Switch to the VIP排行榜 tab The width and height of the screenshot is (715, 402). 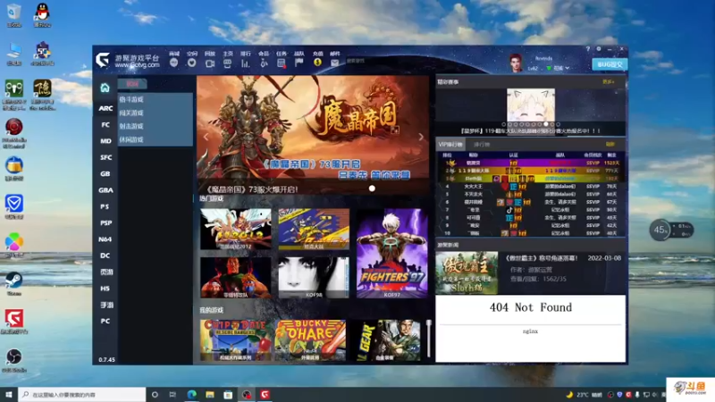pyautogui.click(x=450, y=145)
